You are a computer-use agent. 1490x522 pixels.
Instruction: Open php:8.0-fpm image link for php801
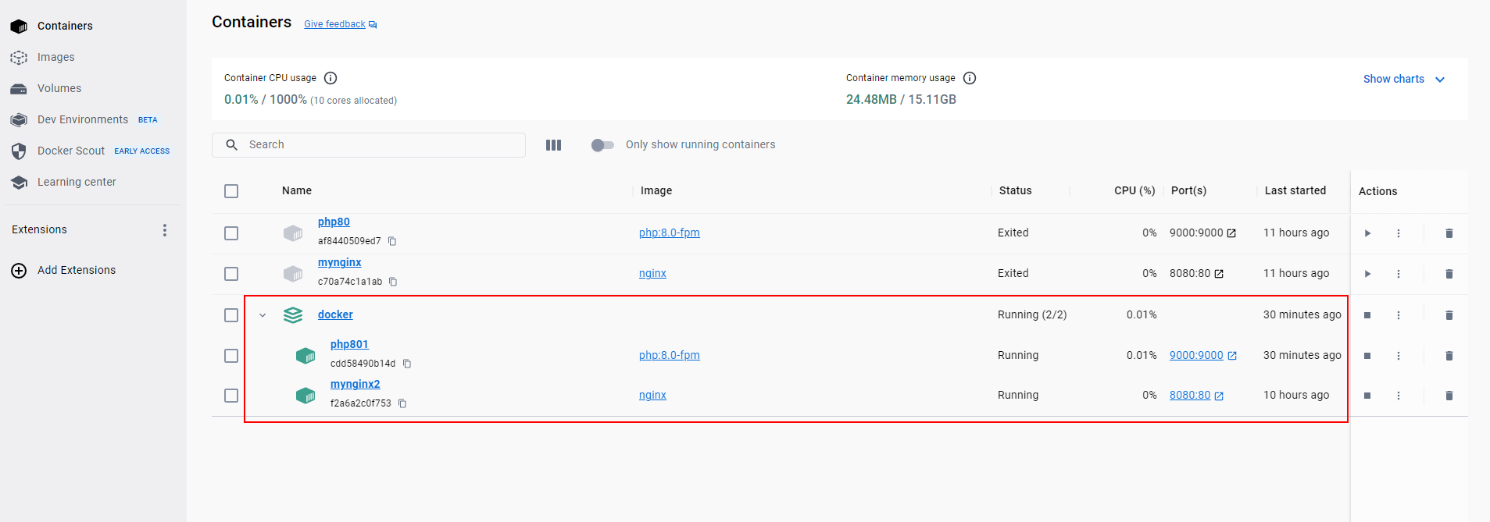(x=670, y=355)
